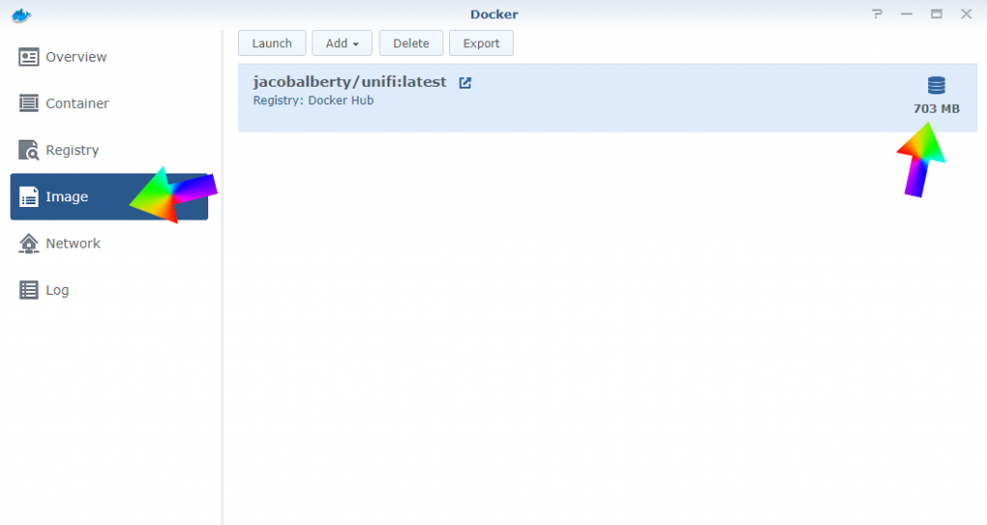Expand the Add dropdown button
Viewport: 987px width, 525px height.
point(342,43)
